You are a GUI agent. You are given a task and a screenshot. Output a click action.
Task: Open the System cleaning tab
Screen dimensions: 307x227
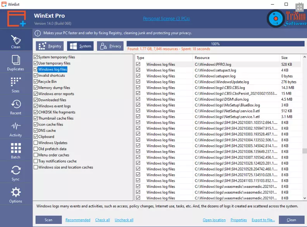pos(80,46)
